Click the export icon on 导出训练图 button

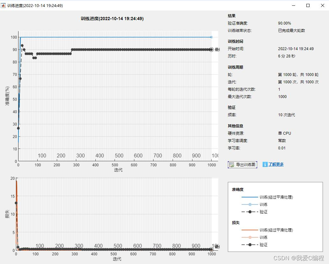click(x=232, y=165)
